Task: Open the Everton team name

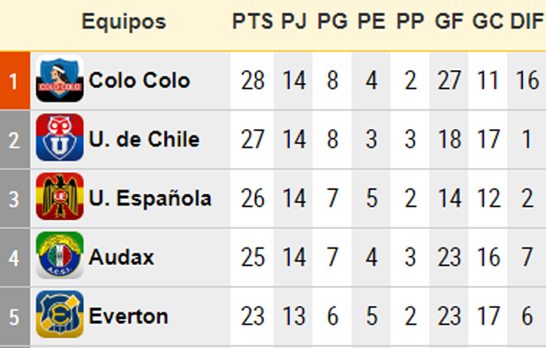Action: click(x=128, y=316)
